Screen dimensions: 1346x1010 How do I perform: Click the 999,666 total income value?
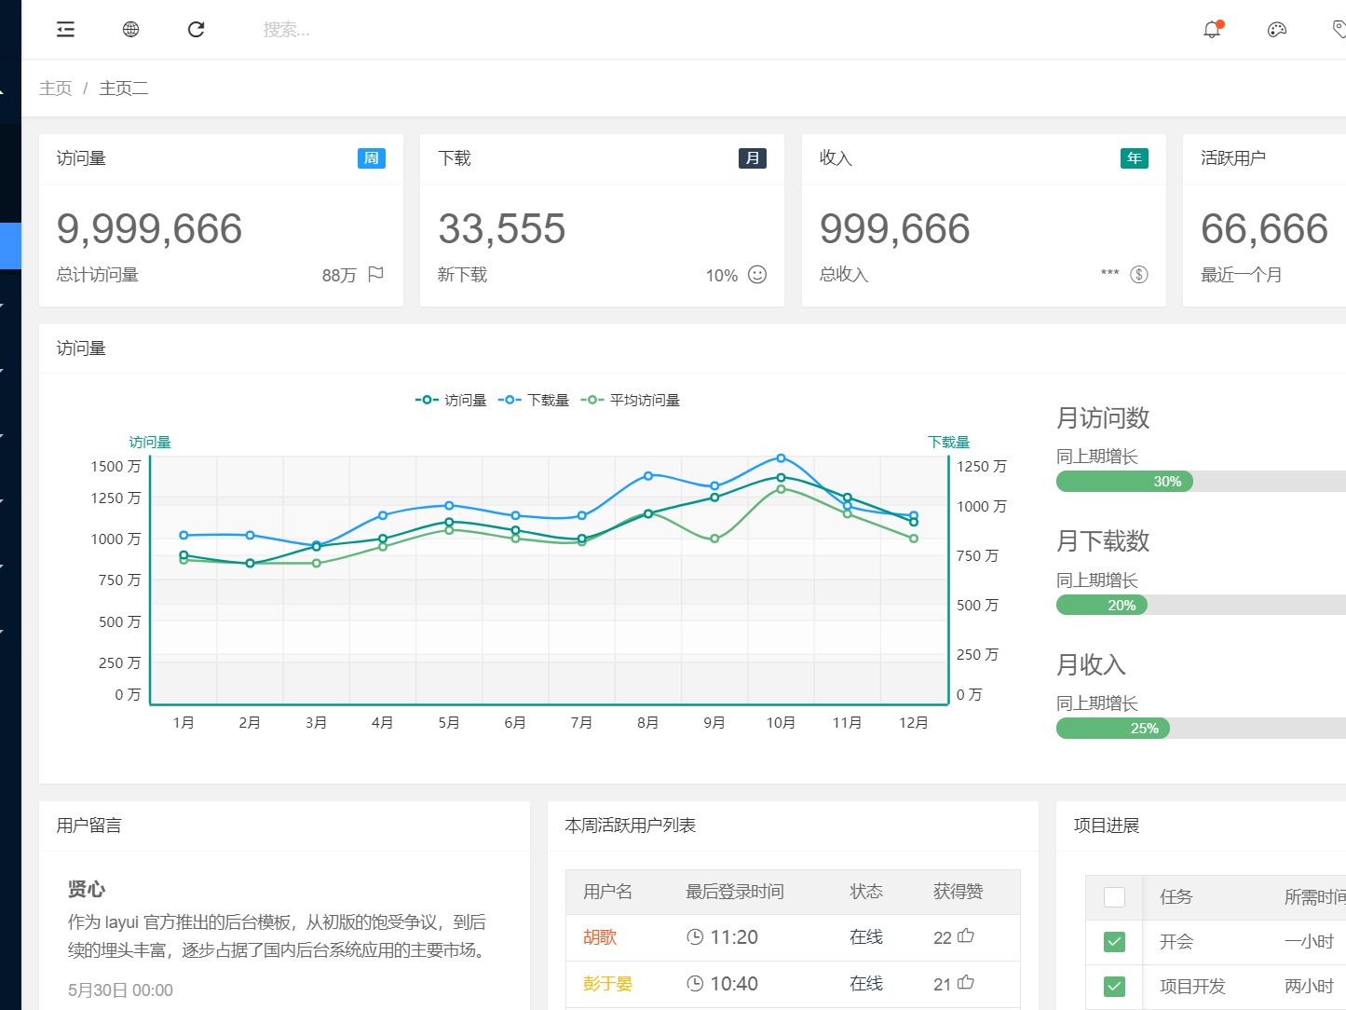[895, 228]
